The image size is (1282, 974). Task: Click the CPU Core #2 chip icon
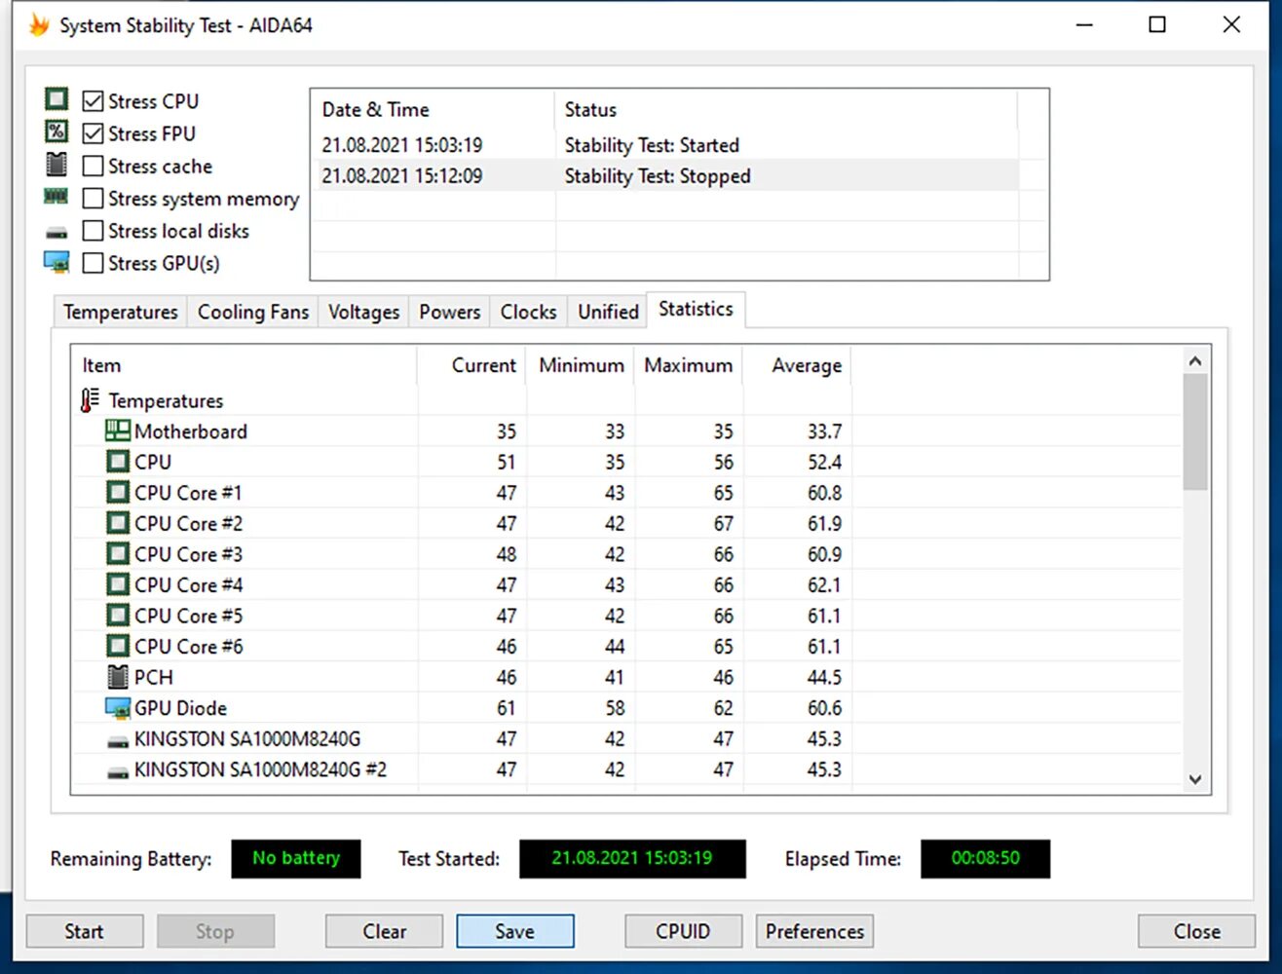[118, 523]
